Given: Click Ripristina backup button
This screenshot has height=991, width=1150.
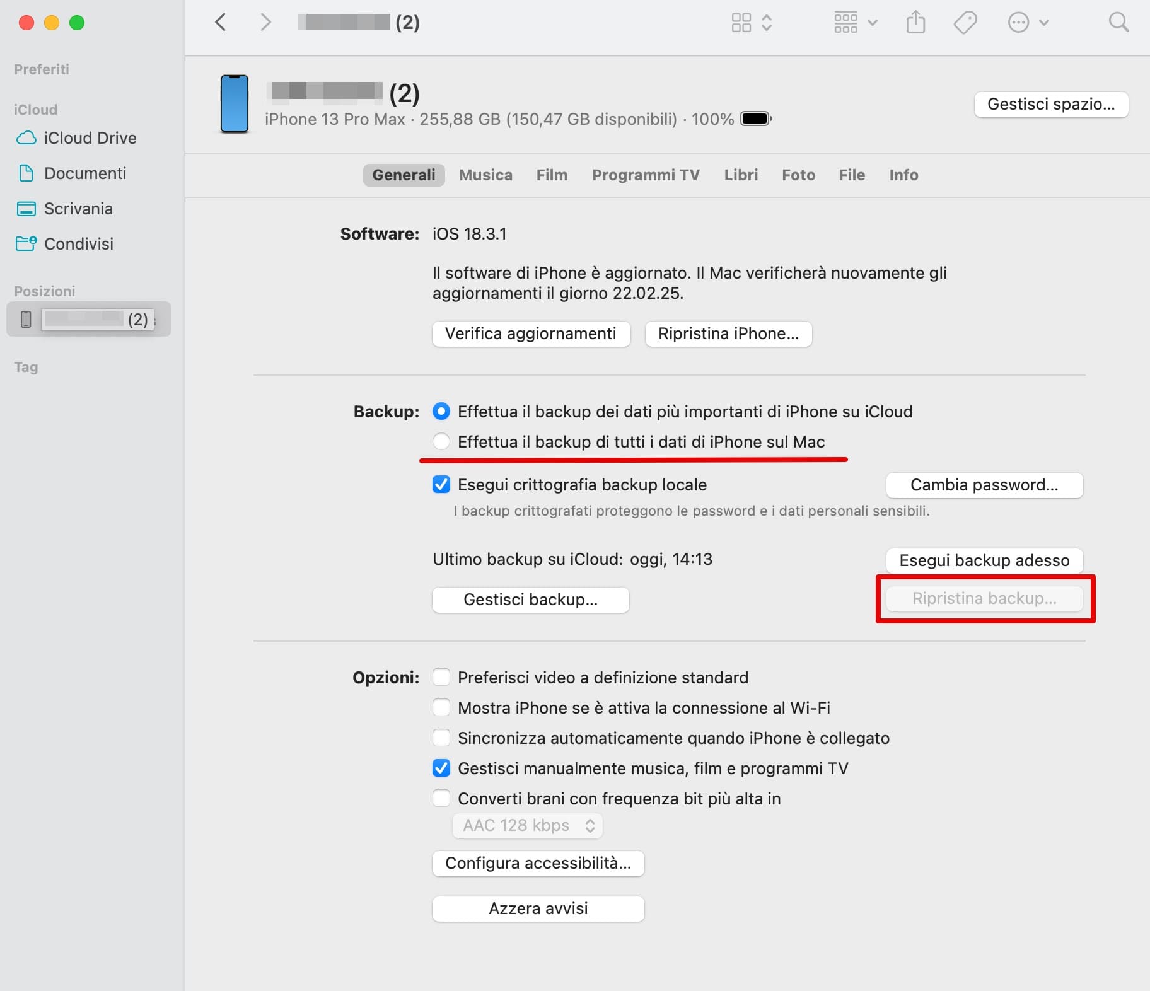Looking at the screenshot, I should pyautogui.click(x=984, y=598).
